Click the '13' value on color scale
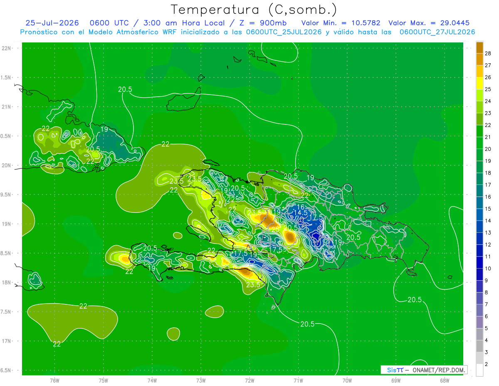This screenshot has width=499, height=386. coord(488,233)
